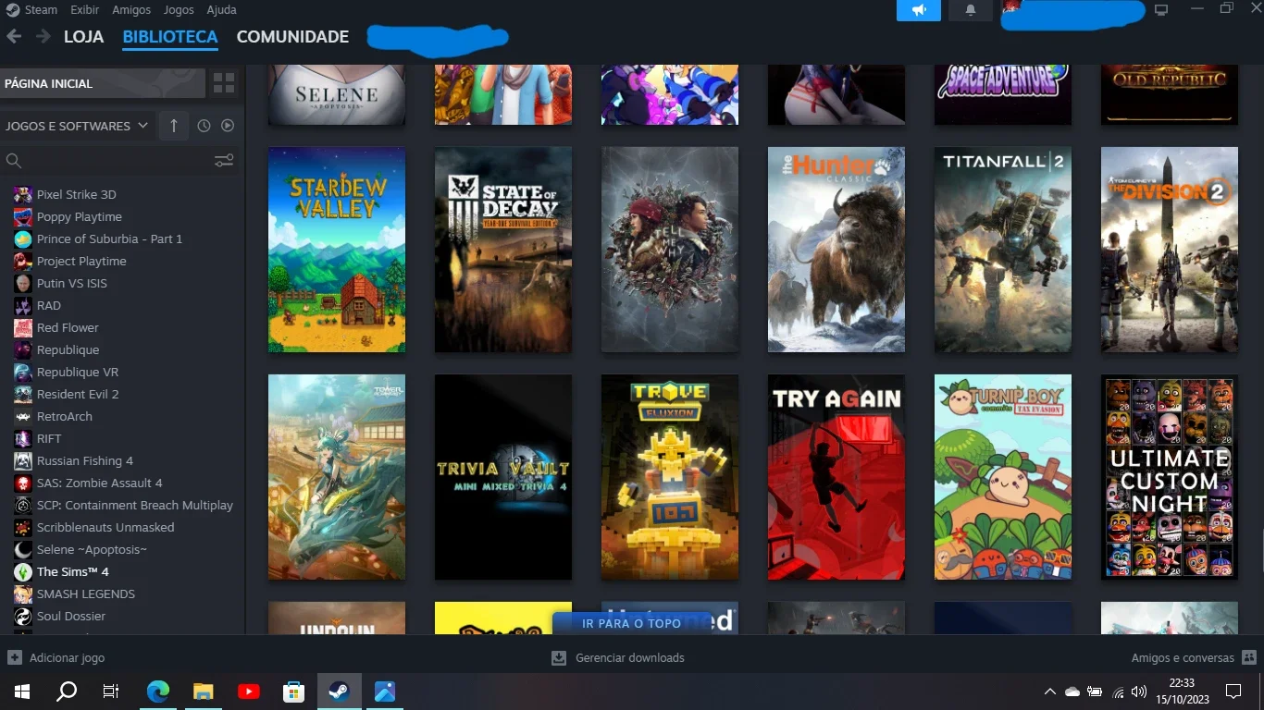The width and height of the screenshot is (1264, 710).
Task: Click Adicionar jogo link
Action: click(67, 658)
